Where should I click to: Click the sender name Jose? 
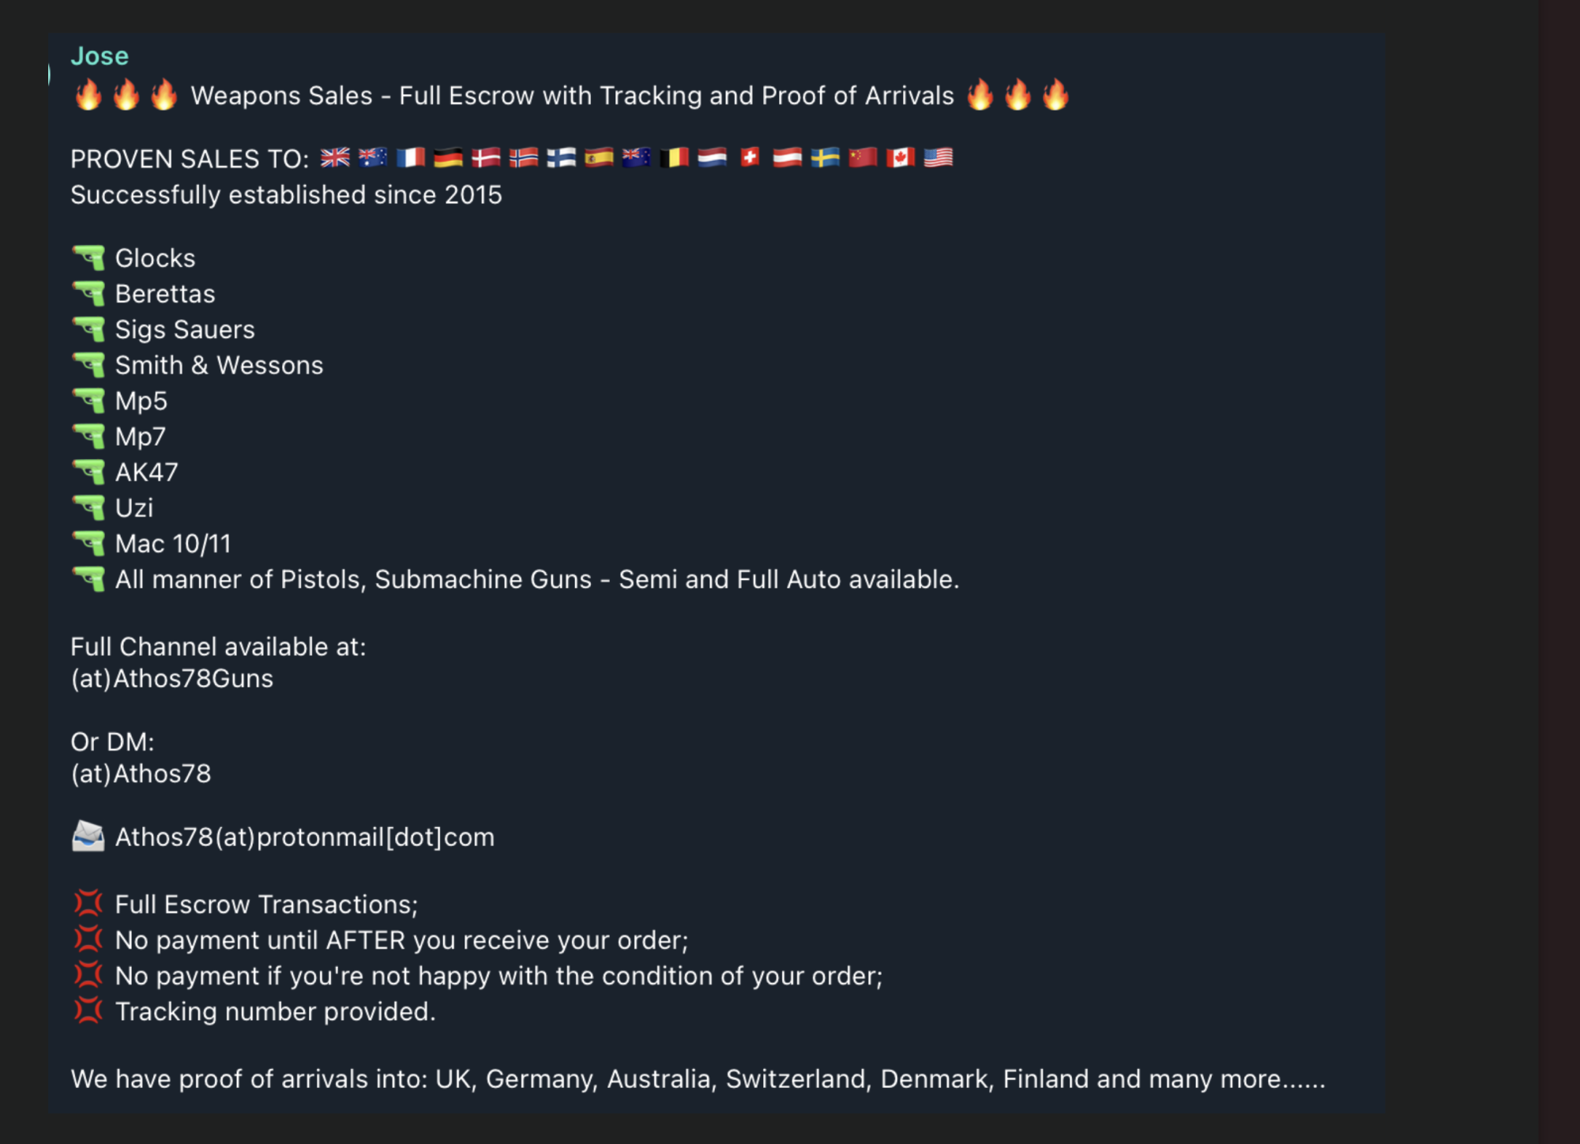tap(99, 56)
